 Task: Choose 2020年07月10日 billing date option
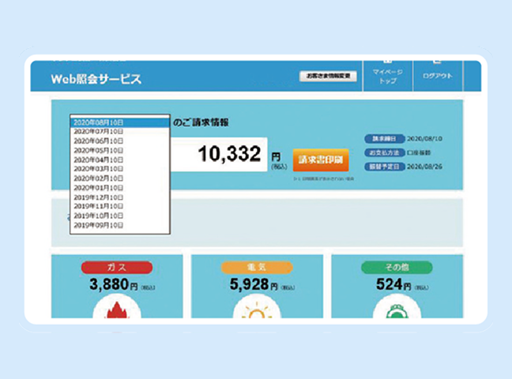click(120, 132)
